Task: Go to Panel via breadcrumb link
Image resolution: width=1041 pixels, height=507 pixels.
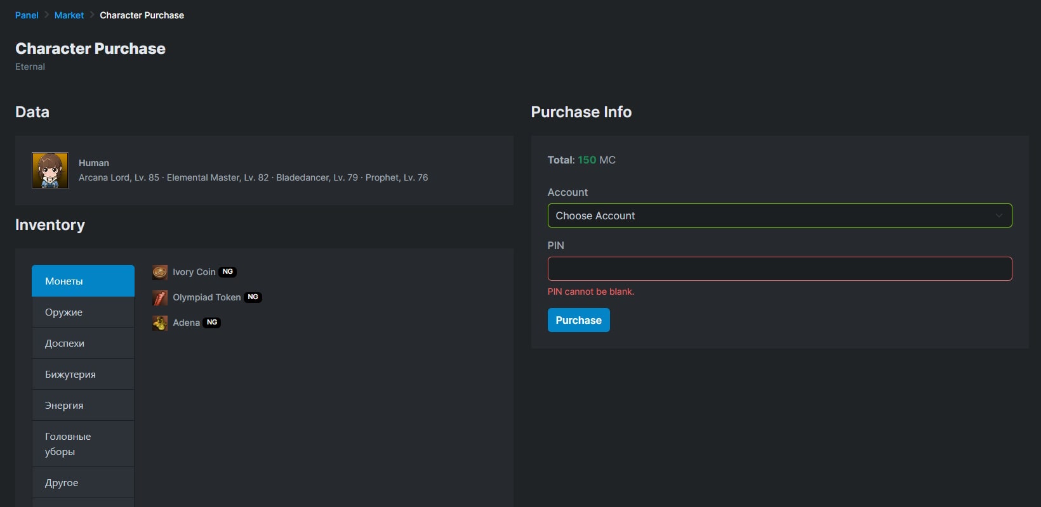Action: coord(27,15)
